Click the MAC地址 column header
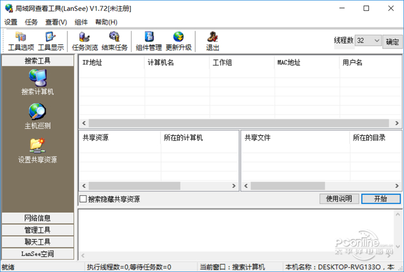Image resolution: width=404 pixels, height=272 pixels. [x=307, y=62]
